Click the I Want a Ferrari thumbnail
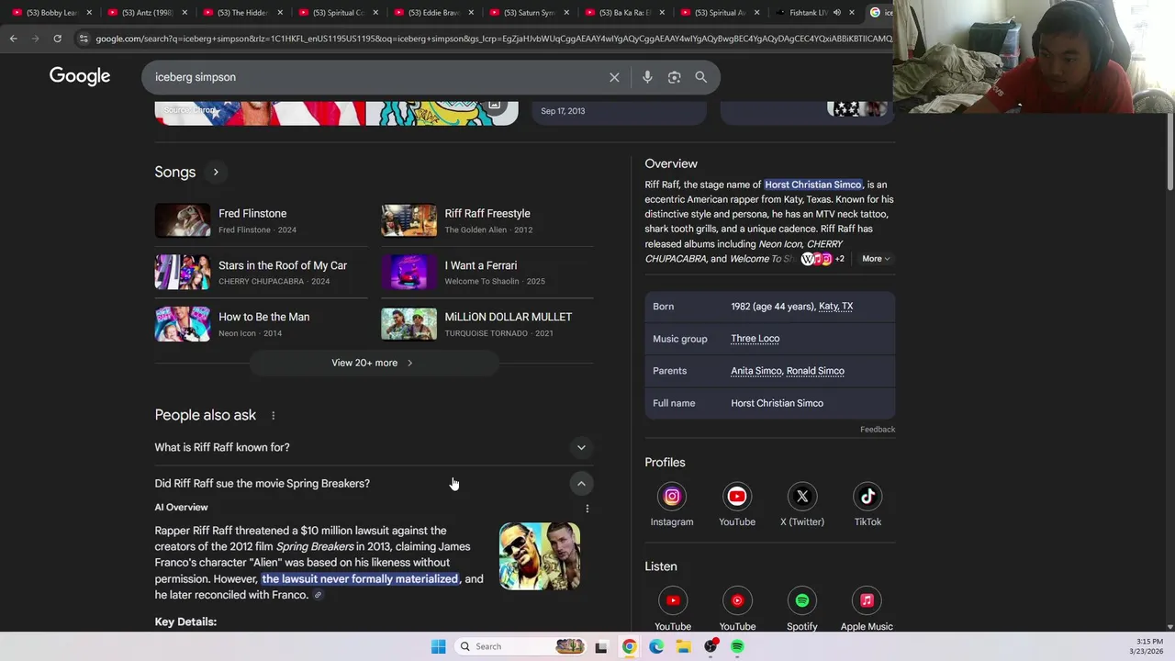 (409, 272)
